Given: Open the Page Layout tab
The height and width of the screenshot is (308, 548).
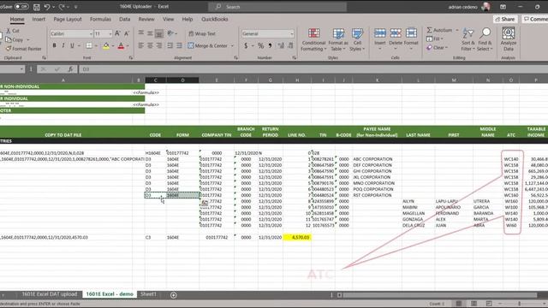Looking at the screenshot, I should click(68, 19).
